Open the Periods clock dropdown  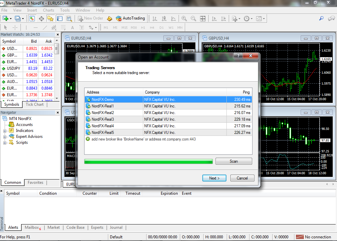248,19
